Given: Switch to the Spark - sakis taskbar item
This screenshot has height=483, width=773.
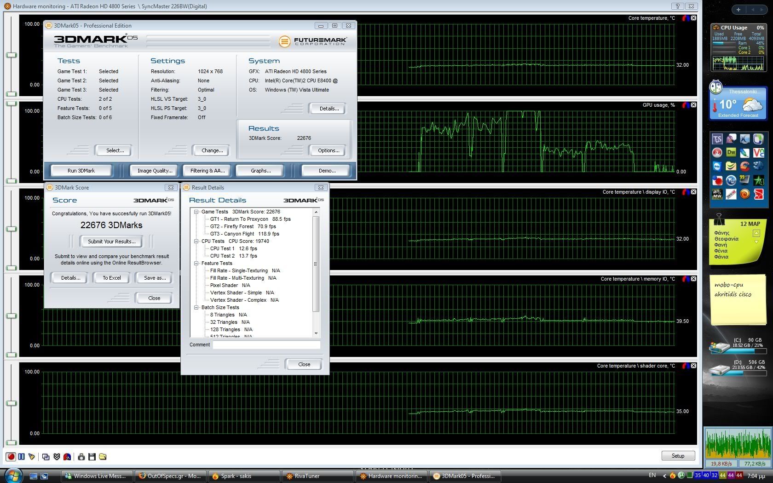Looking at the screenshot, I should pos(244,476).
